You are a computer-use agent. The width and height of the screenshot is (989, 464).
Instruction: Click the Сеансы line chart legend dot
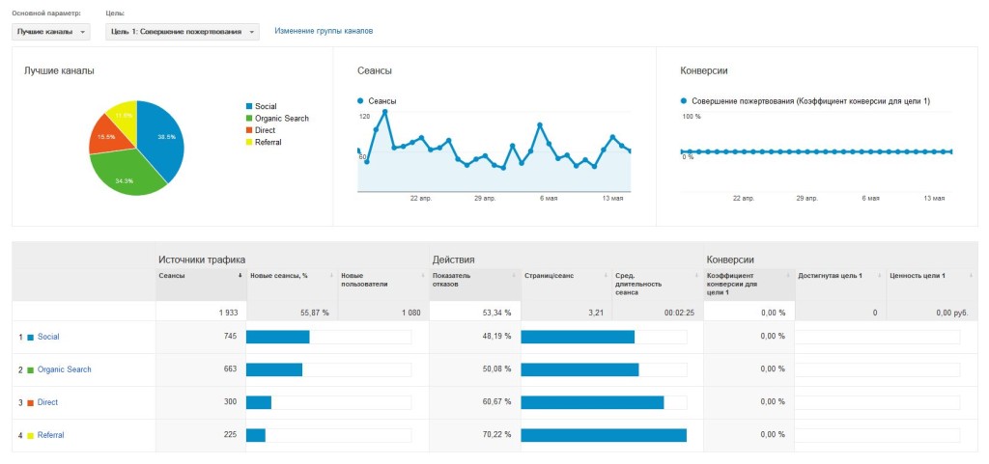point(360,101)
